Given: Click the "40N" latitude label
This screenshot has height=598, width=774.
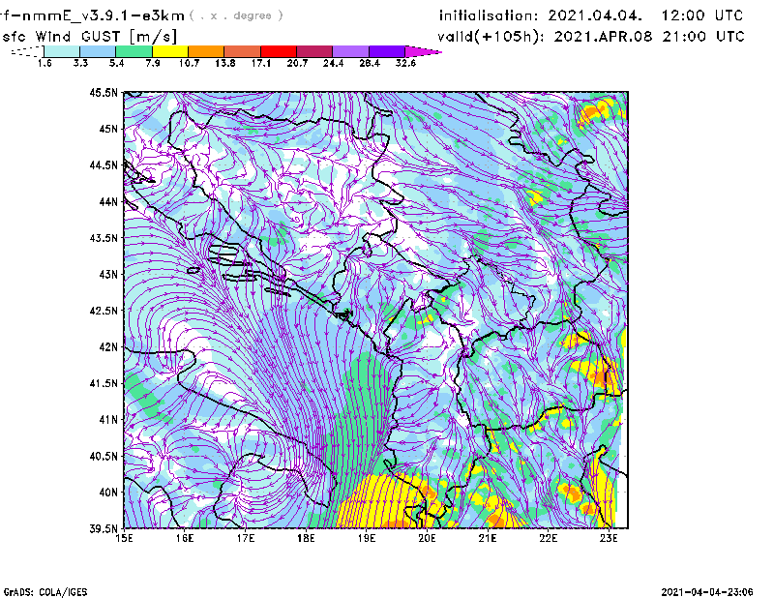Looking at the screenshot, I should [108, 493].
